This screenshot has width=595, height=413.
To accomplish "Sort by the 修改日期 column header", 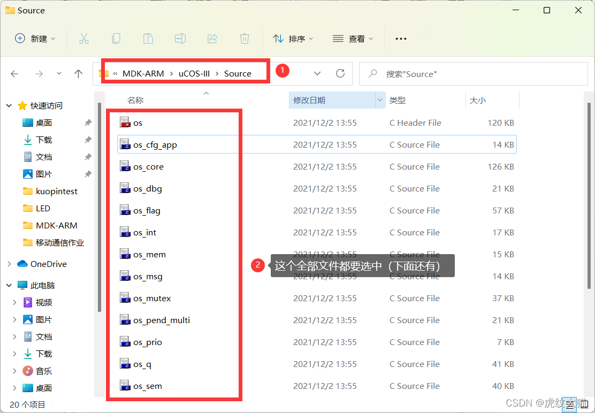I will [309, 100].
